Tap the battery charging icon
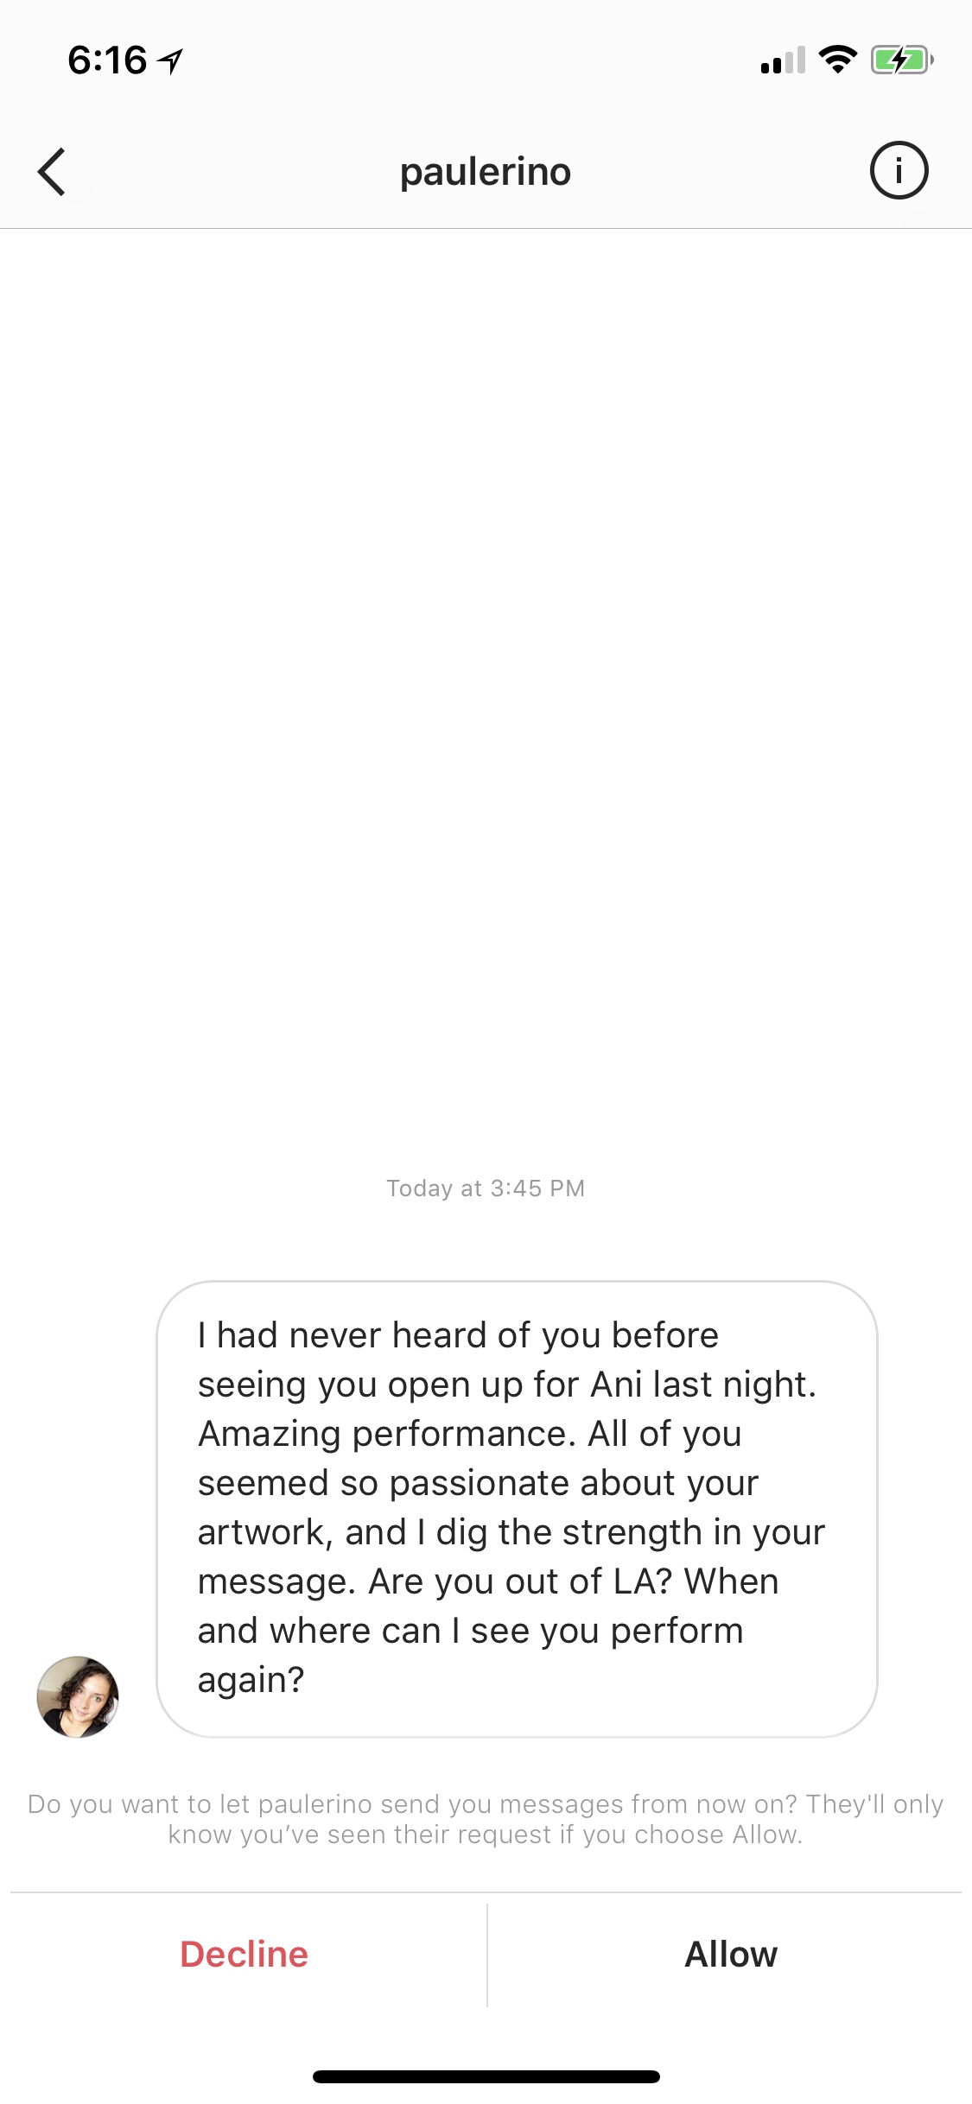Screen dimensions: 972x2104 tap(901, 60)
